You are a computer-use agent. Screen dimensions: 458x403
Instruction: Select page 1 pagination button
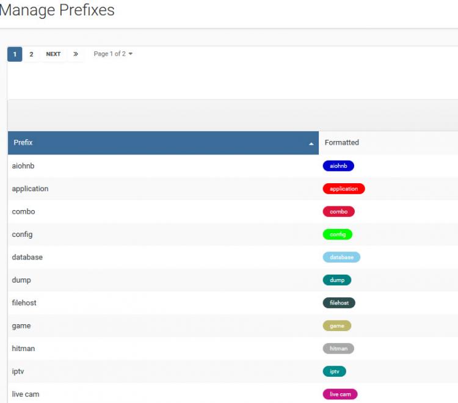point(15,54)
